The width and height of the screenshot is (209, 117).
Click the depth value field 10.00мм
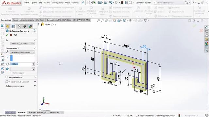(21, 64)
